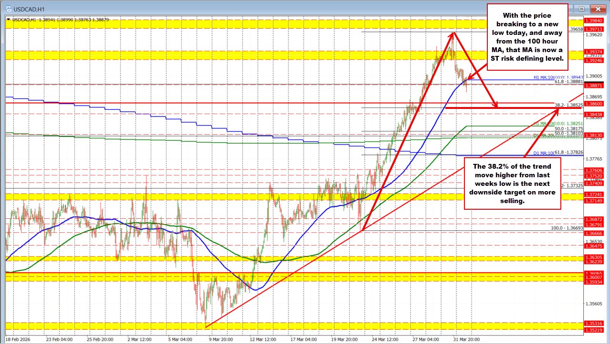Click the Restore Down window icon
The width and height of the screenshot is (610, 344).
[581, 9]
